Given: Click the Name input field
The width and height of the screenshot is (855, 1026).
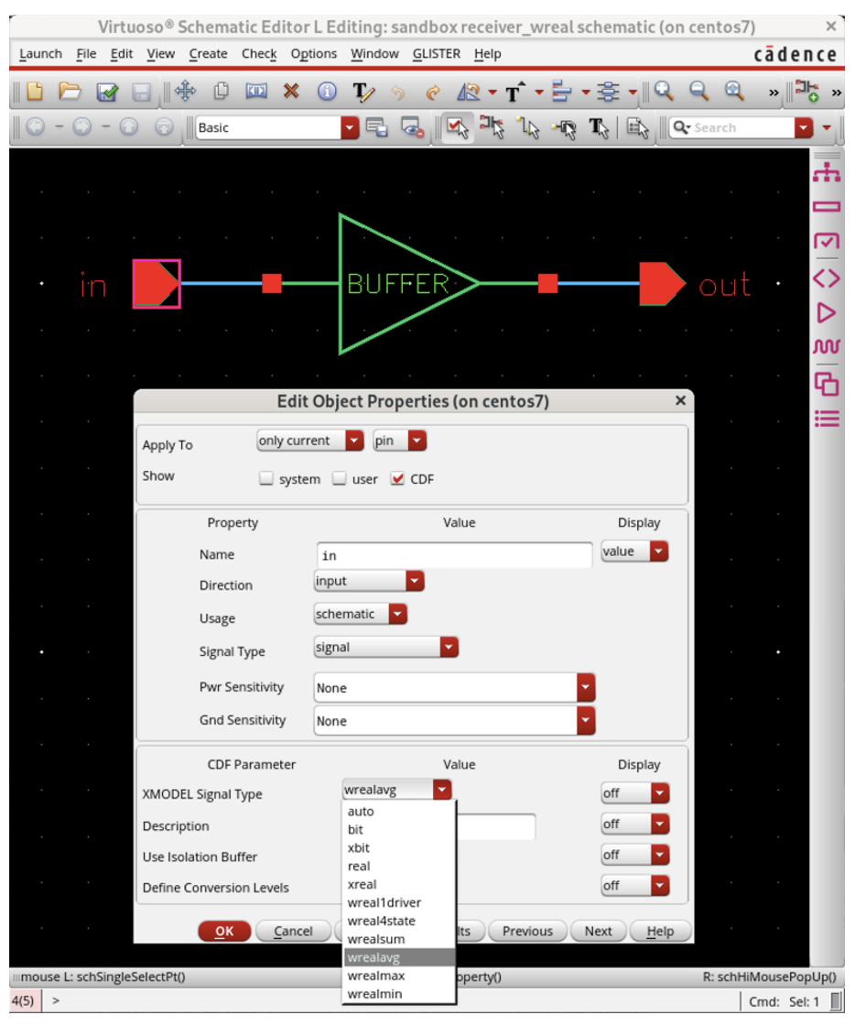Looking at the screenshot, I should pyautogui.click(x=454, y=555).
